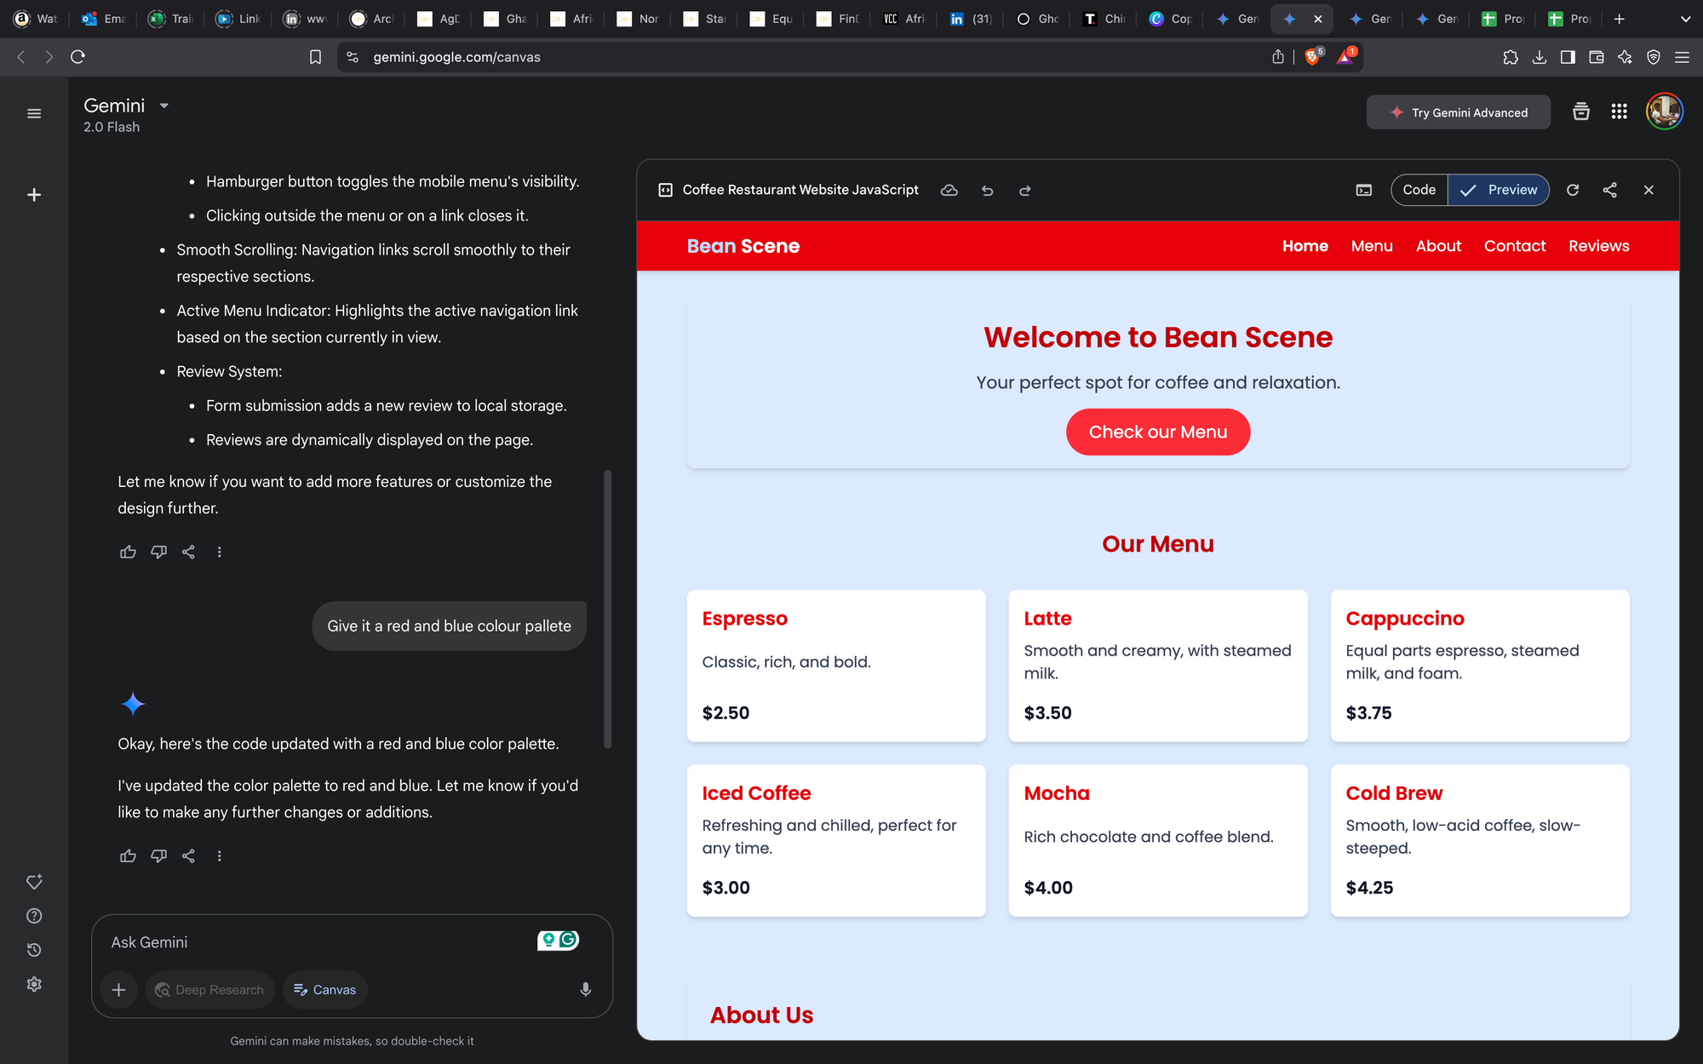The height and width of the screenshot is (1064, 1703).
Task: Refresh the canvas preview
Action: click(1573, 190)
